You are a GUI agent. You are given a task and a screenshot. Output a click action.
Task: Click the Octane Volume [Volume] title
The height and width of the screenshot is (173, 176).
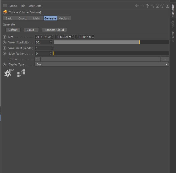click(x=25, y=12)
